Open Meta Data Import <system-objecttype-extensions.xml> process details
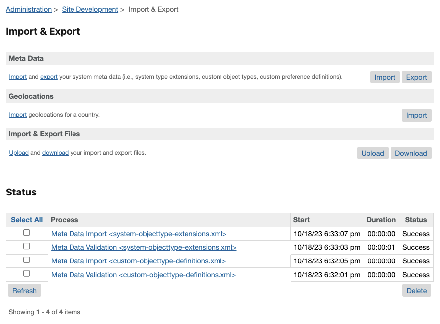The height and width of the screenshot is (324, 440). [139, 233]
